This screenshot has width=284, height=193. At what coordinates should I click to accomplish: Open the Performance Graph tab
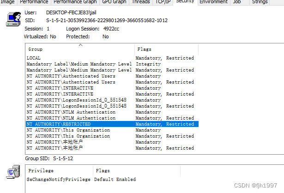[75, 2]
